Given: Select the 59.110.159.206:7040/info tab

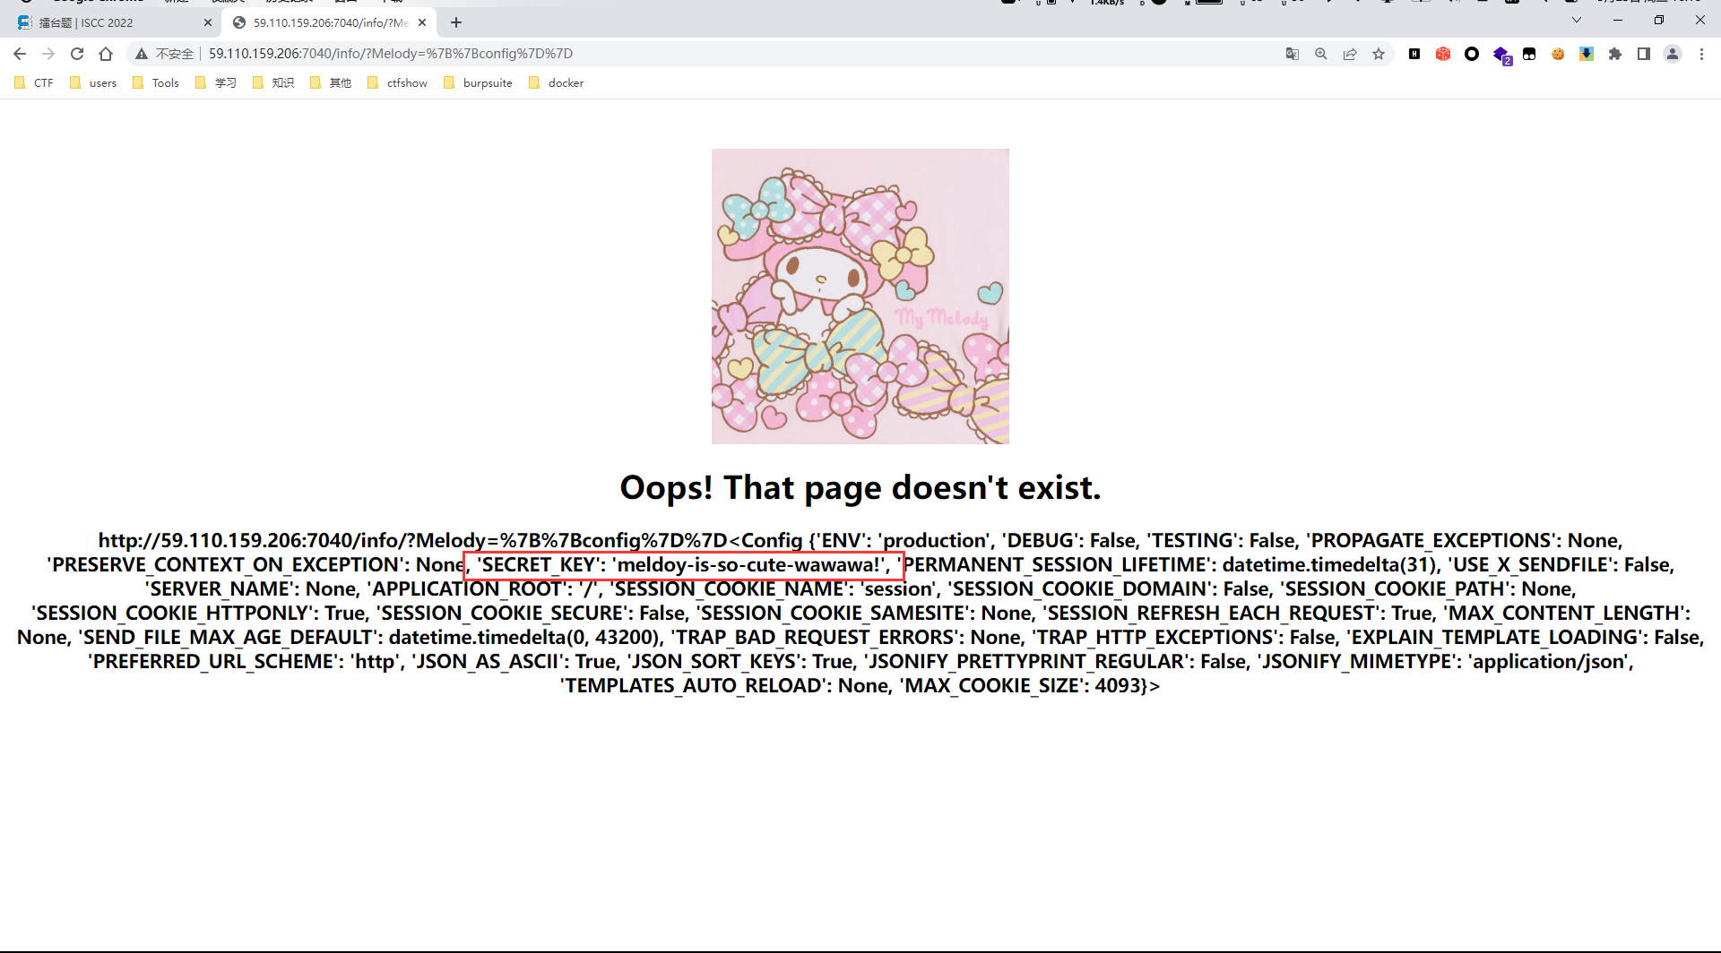Looking at the screenshot, I should click(x=330, y=22).
